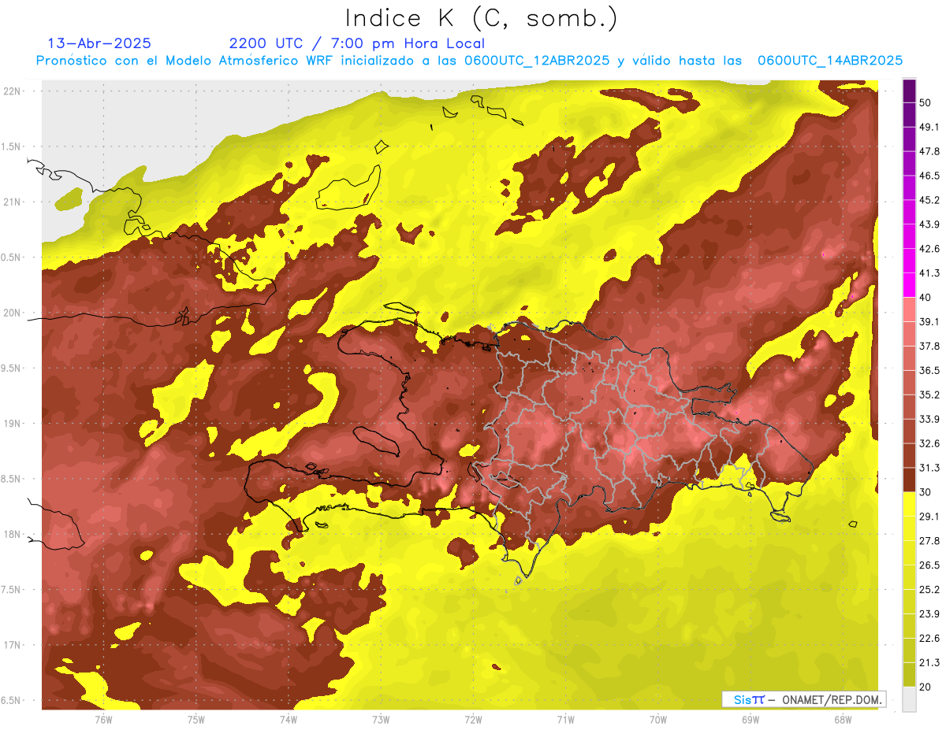Pick the bright yellow colorbar swatch between 29.1 and 30
This screenshot has width=946, height=730.
pyautogui.click(x=909, y=505)
